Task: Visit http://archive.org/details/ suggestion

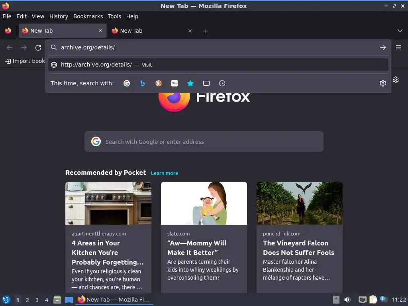Action: [x=218, y=65]
